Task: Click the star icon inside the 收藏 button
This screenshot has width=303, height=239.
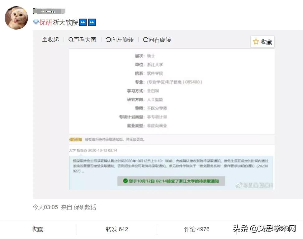Action: [x=256, y=41]
